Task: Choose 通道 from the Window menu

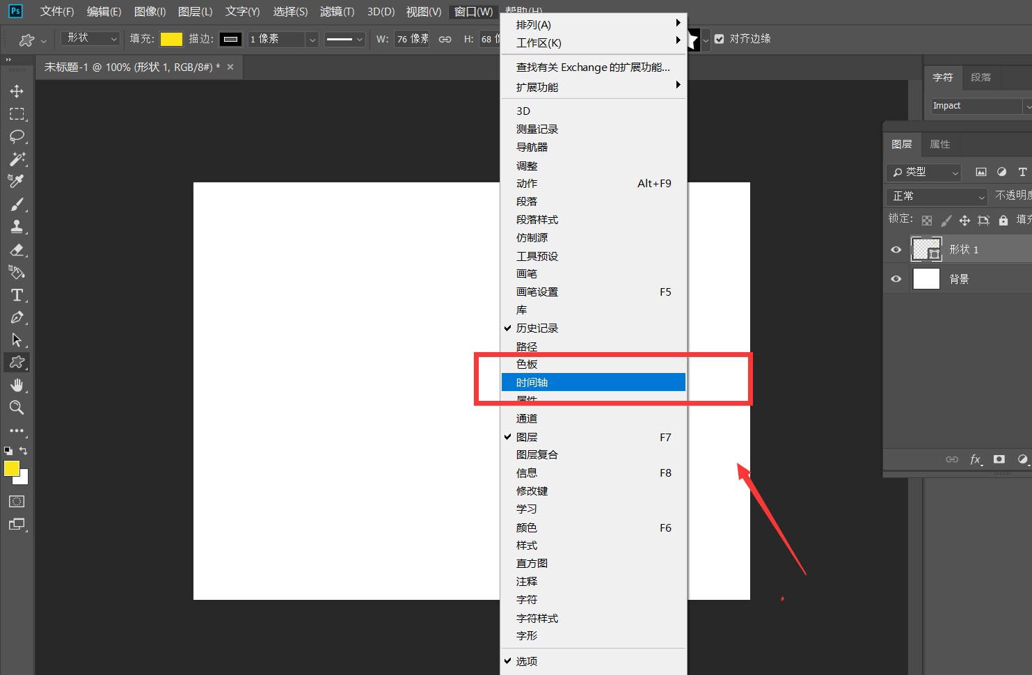Action: pyautogui.click(x=594, y=418)
